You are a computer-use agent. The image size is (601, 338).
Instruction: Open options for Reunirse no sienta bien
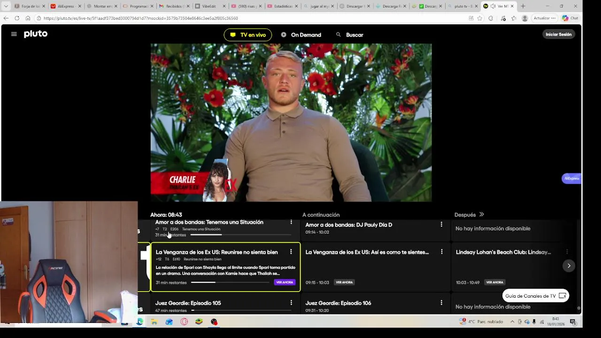[x=291, y=252]
